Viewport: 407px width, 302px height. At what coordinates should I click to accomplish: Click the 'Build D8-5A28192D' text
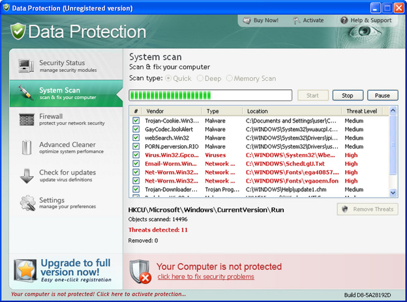(x=367, y=295)
